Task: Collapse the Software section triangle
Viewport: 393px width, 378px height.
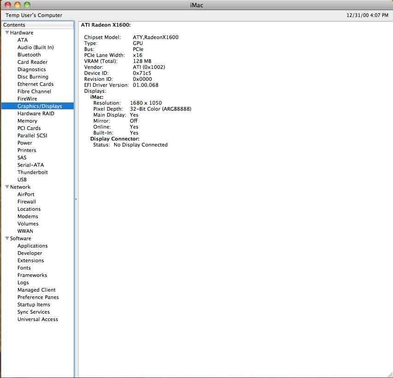Action: pyautogui.click(x=7, y=238)
